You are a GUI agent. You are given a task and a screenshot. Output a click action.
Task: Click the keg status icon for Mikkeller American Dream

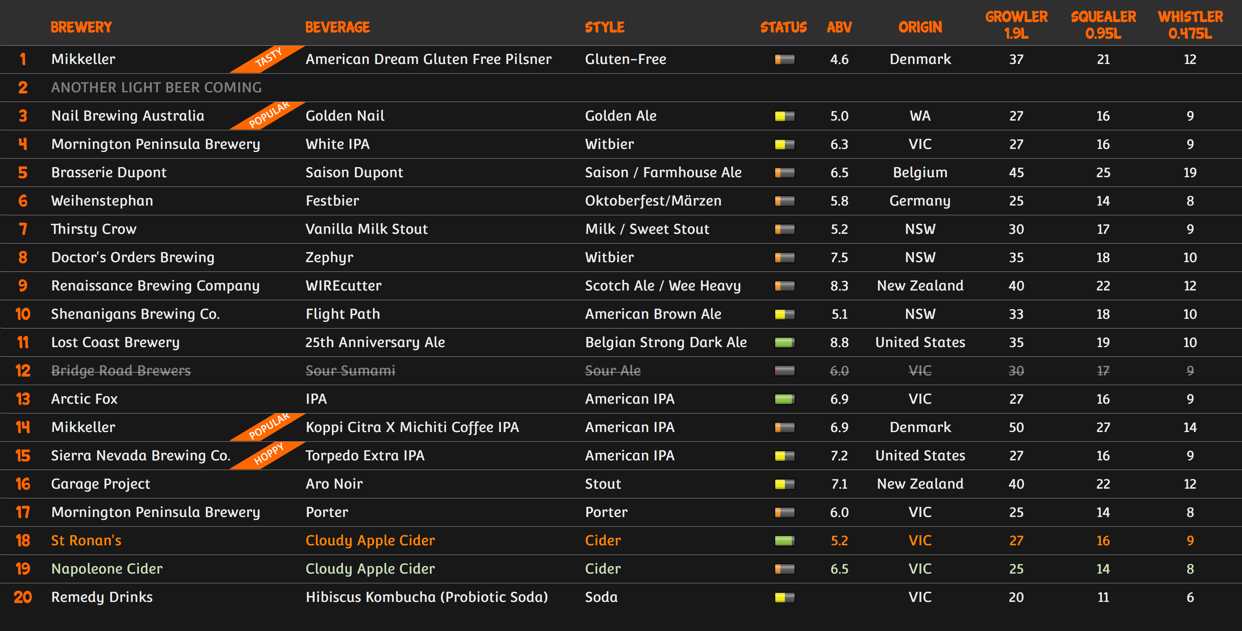(x=784, y=59)
